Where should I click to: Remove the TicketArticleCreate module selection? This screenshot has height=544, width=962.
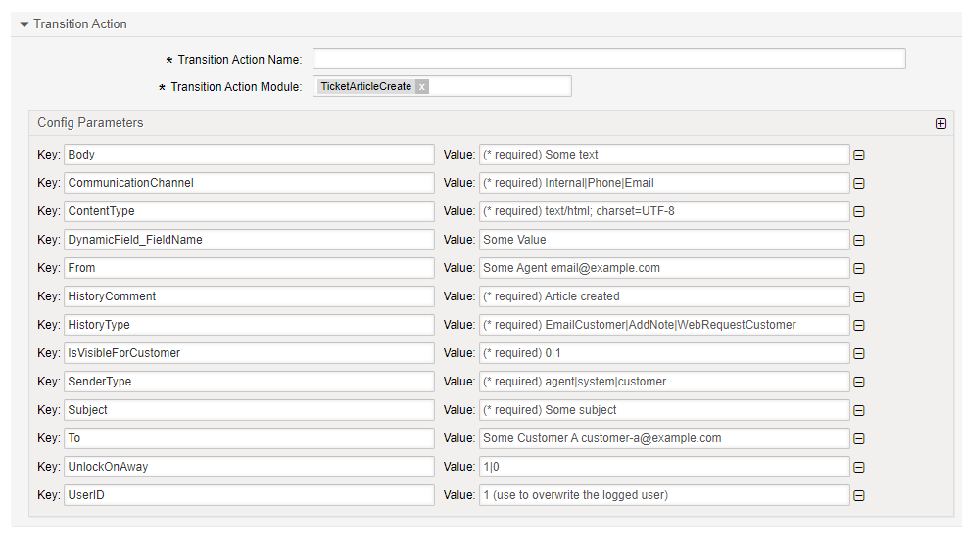pos(421,87)
